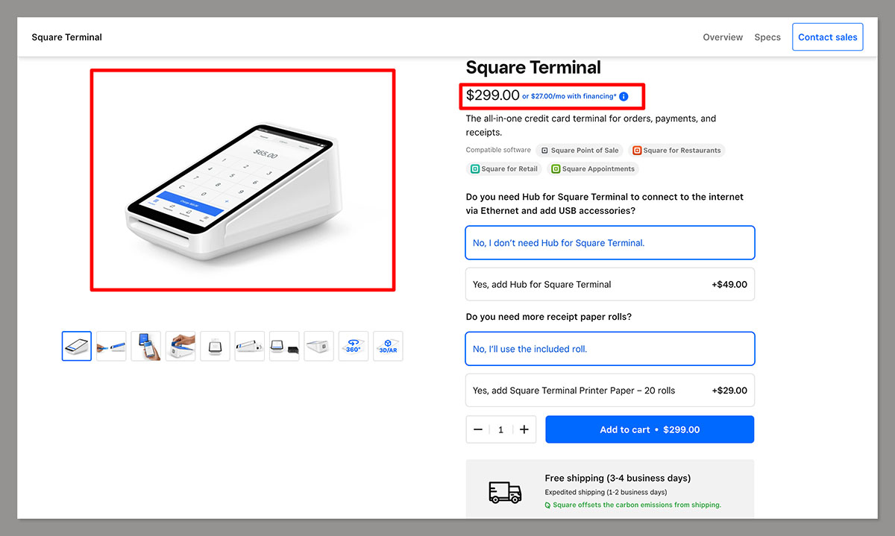
Task: Choose 'No, I don't need Hub for Square Terminal'
Action: tap(610, 242)
